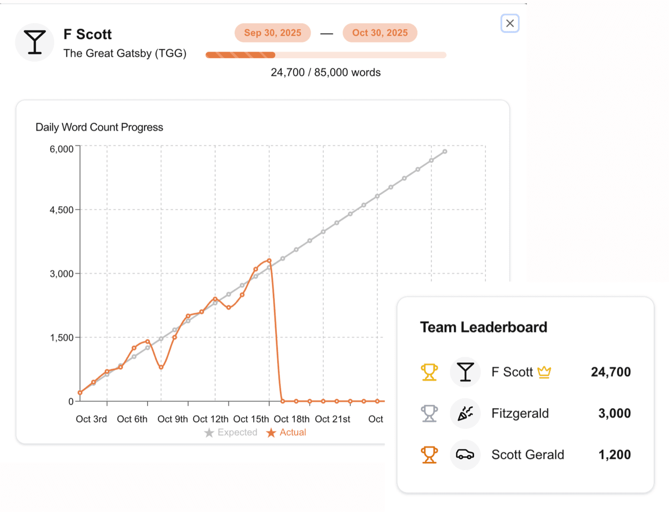This screenshot has height=512, width=669.
Task: Click the crown icon next to F Scott
Action: [x=544, y=372]
